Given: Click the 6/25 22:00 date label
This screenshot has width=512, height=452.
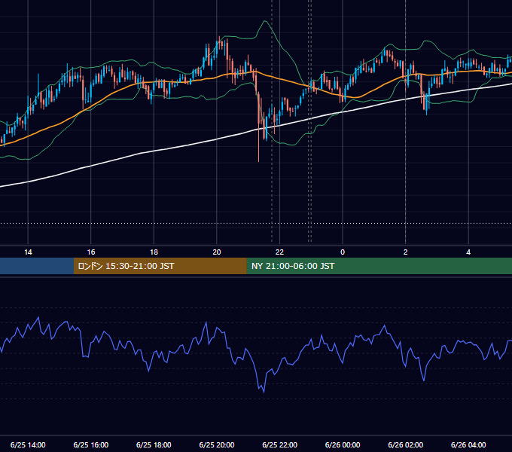Looking at the screenshot, I should click(x=279, y=444).
